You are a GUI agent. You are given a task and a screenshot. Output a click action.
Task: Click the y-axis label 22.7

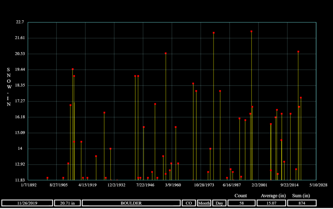(20, 22)
